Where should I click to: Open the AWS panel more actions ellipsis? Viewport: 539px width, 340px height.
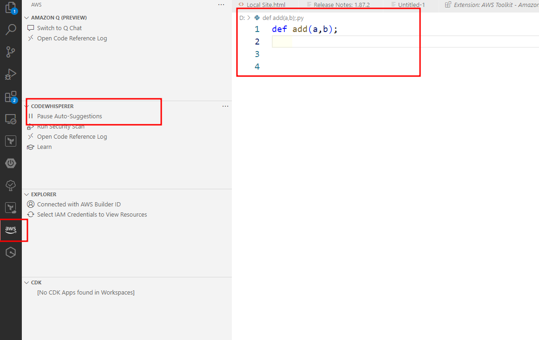point(221,5)
